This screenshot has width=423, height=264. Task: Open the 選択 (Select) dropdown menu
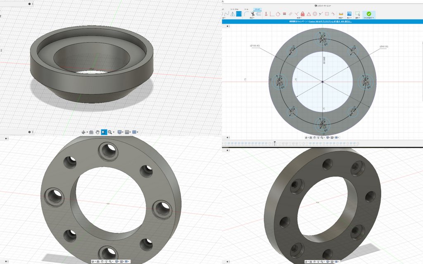click(358, 18)
